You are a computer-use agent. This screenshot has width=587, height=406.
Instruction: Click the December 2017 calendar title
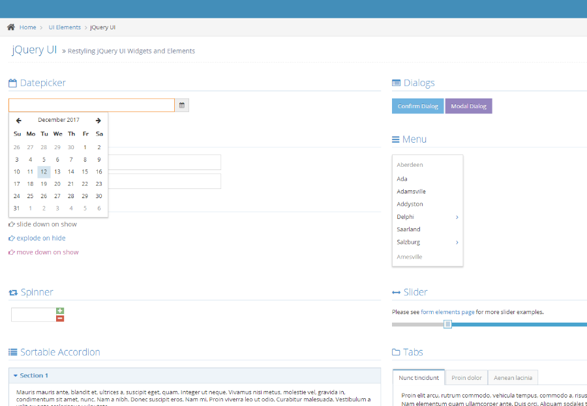click(59, 120)
